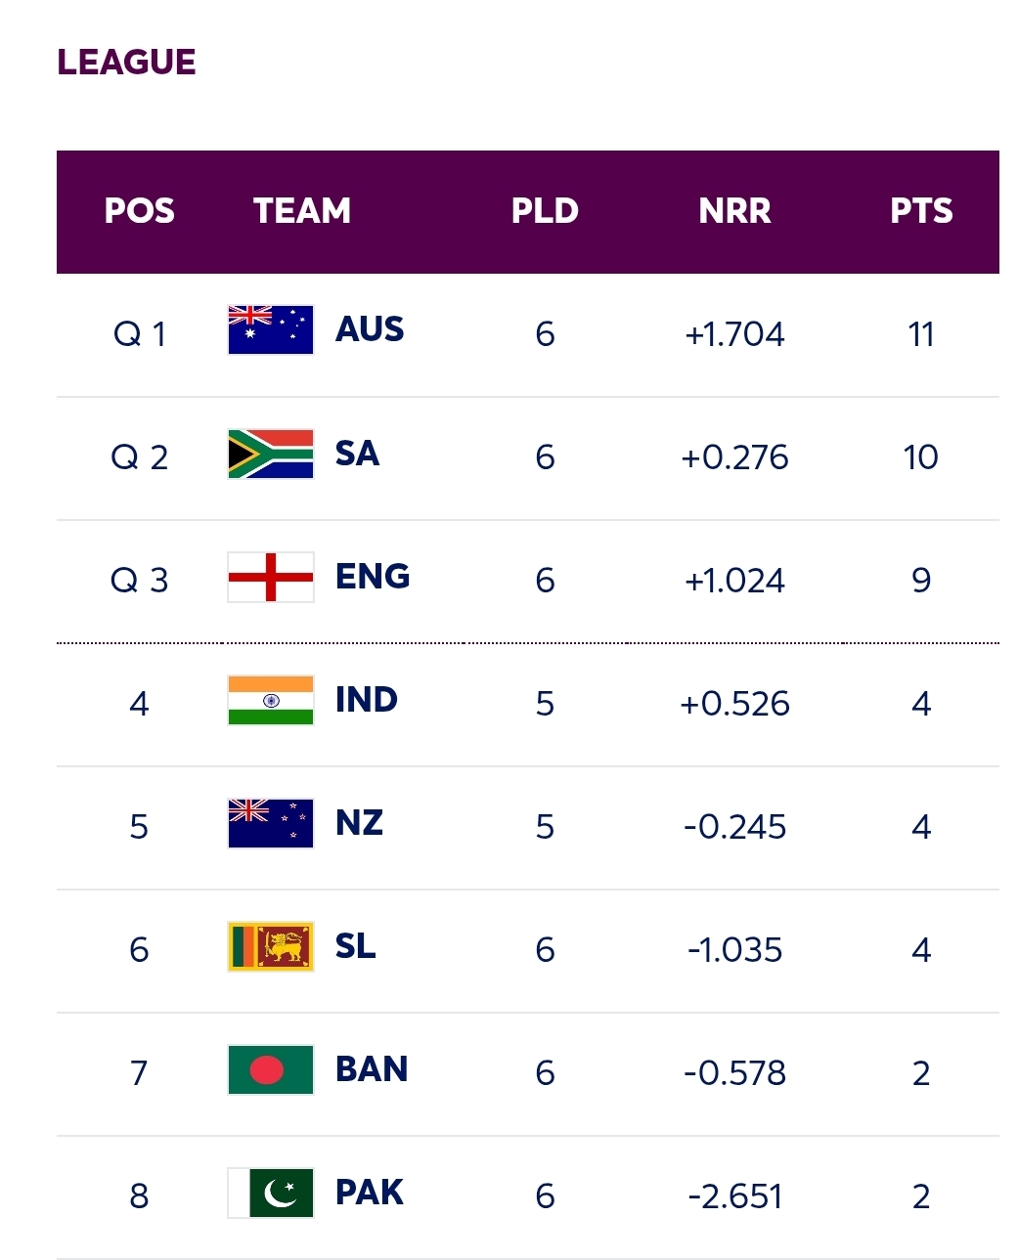Click the PTS column header
Screen dimensions: 1018x1260
(921, 211)
